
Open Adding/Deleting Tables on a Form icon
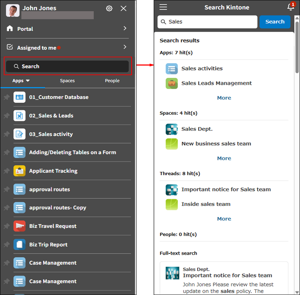[20, 152]
